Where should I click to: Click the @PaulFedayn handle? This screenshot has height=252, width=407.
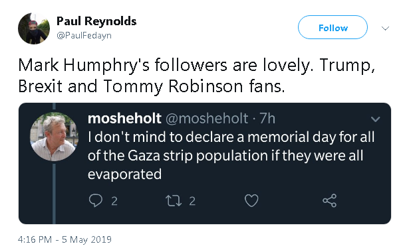(x=84, y=35)
